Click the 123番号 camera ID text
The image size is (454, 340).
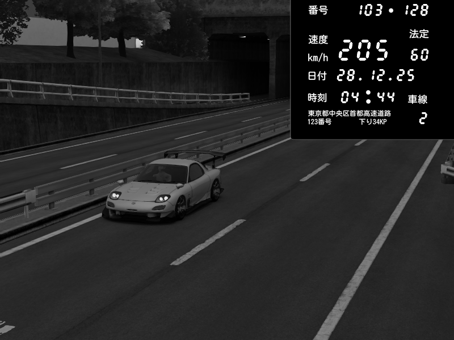[x=320, y=122]
